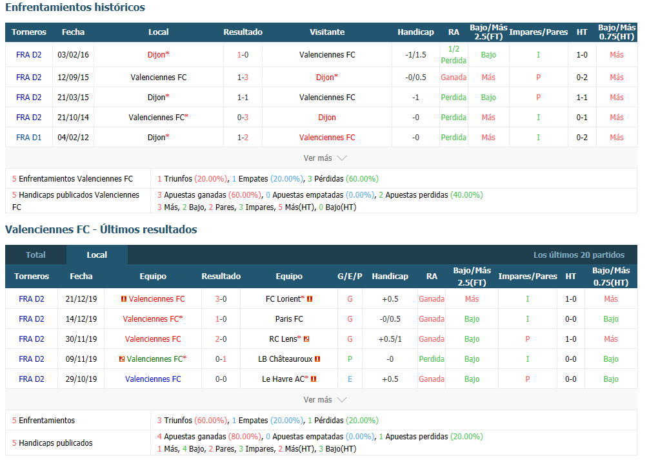This screenshot has height=460, width=649.
Task: Open 'Los últimos 20 partidos' selector
Action: click(x=579, y=255)
